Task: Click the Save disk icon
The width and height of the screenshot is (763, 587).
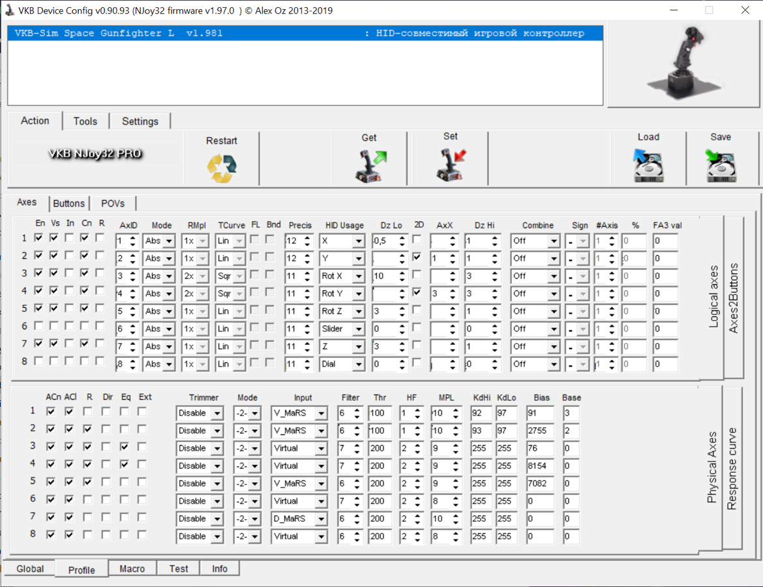Action: [720, 166]
